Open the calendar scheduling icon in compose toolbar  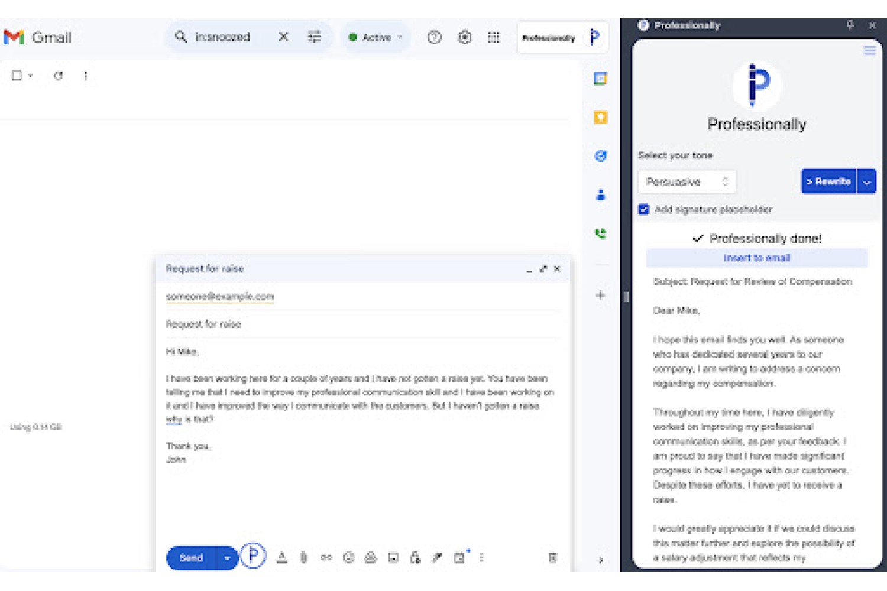click(461, 557)
